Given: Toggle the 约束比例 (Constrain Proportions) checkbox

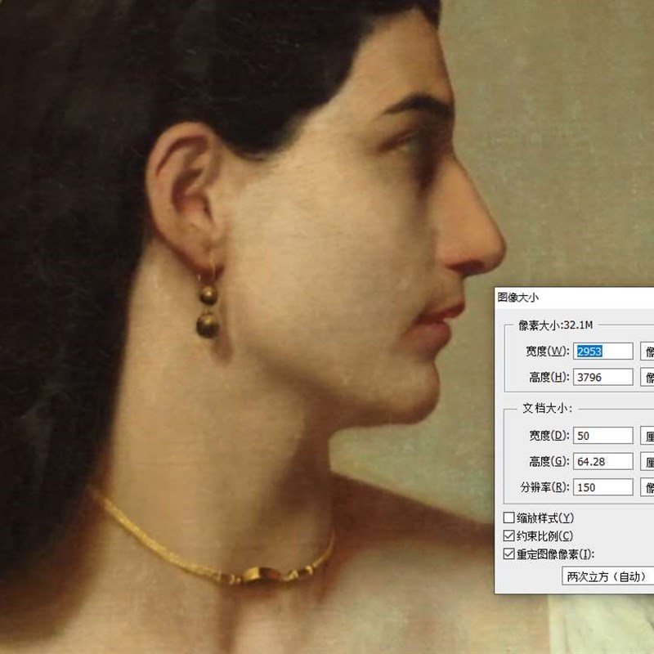Looking at the screenshot, I should click(x=508, y=535).
